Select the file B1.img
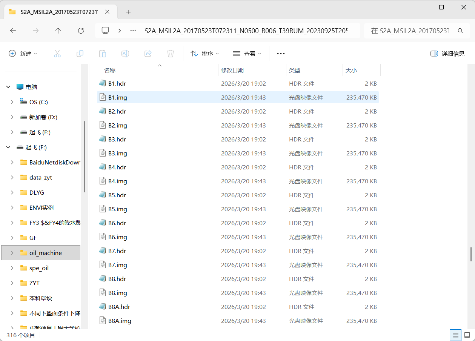Viewport: 475px width, 341px height. coord(238,97)
